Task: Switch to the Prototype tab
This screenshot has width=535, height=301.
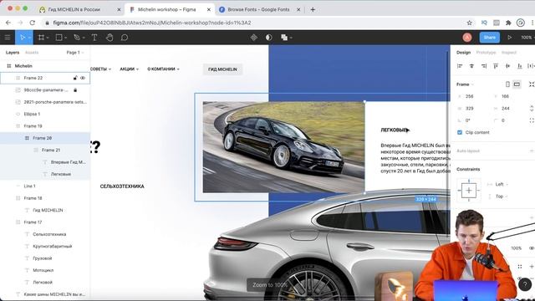Action: pyautogui.click(x=486, y=53)
